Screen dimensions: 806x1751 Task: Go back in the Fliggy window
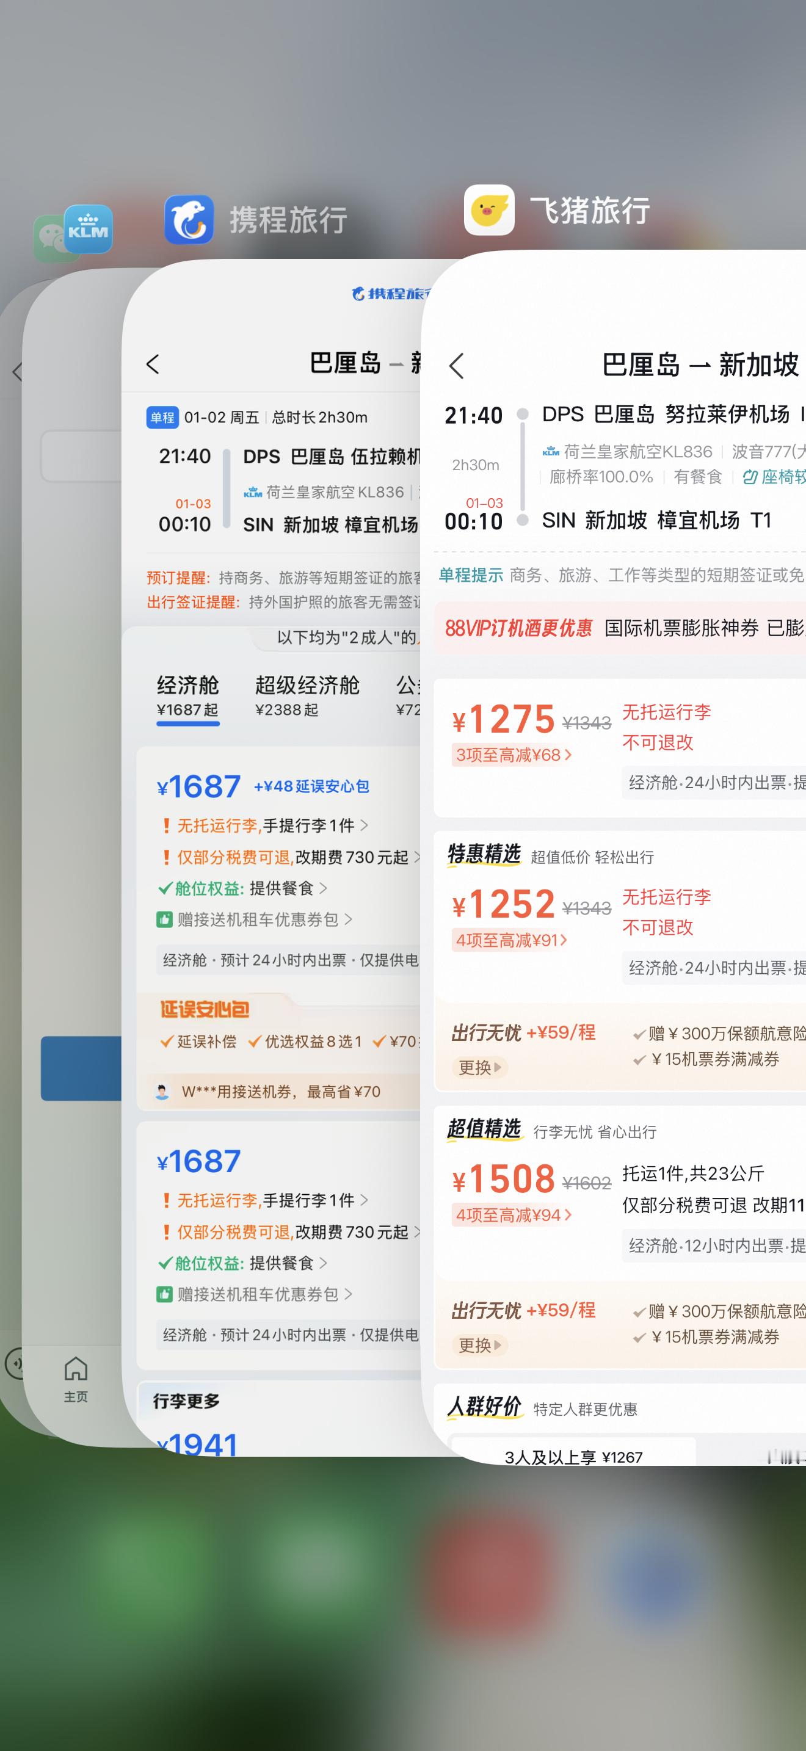click(457, 366)
